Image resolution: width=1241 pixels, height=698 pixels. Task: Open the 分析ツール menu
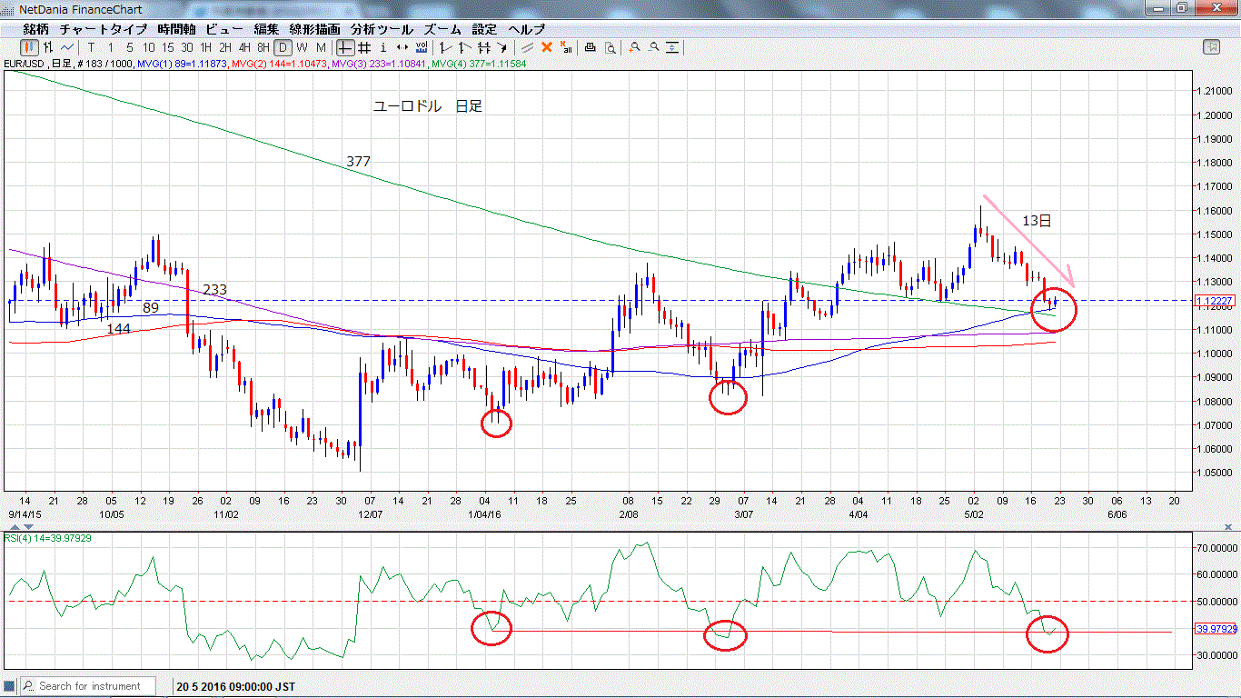[382, 29]
